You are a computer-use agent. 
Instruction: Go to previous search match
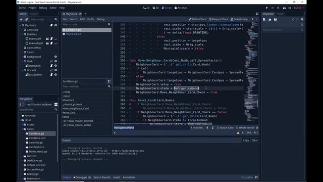[x=207, y=128]
